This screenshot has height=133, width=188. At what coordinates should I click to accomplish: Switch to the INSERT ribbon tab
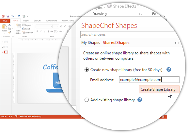26,21
